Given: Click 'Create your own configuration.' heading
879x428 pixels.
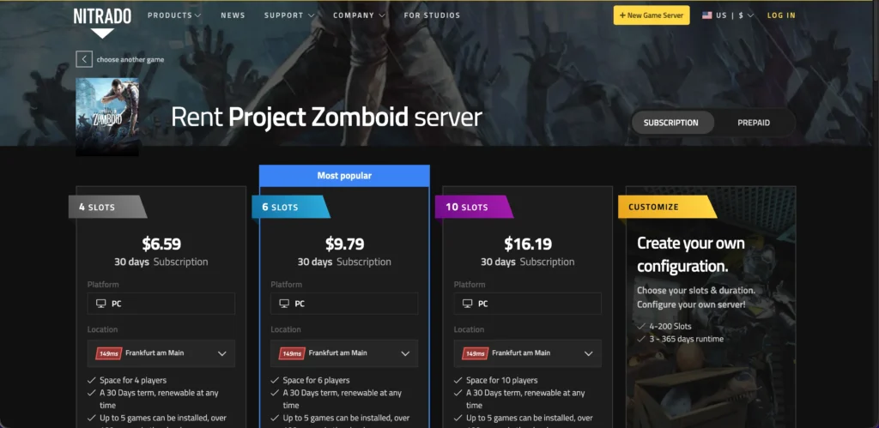Looking at the screenshot, I should click(x=691, y=255).
